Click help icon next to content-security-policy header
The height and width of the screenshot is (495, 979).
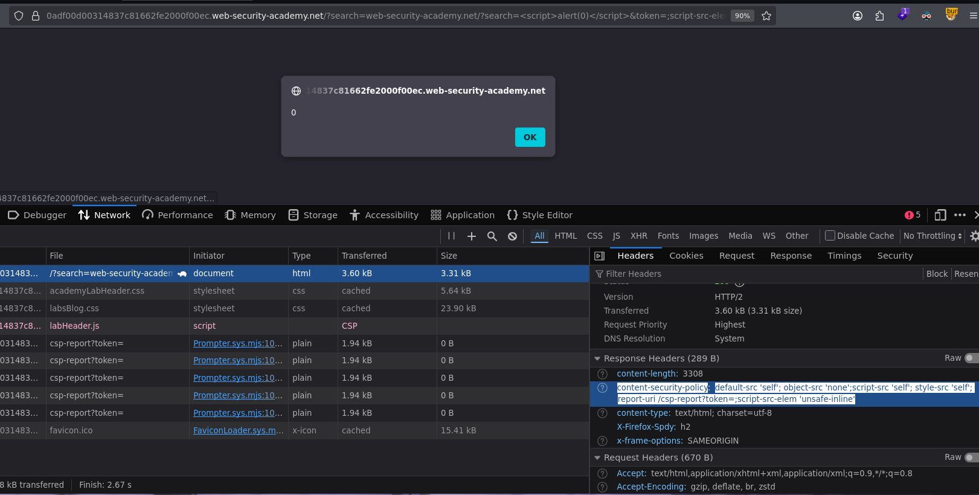[602, 388]
